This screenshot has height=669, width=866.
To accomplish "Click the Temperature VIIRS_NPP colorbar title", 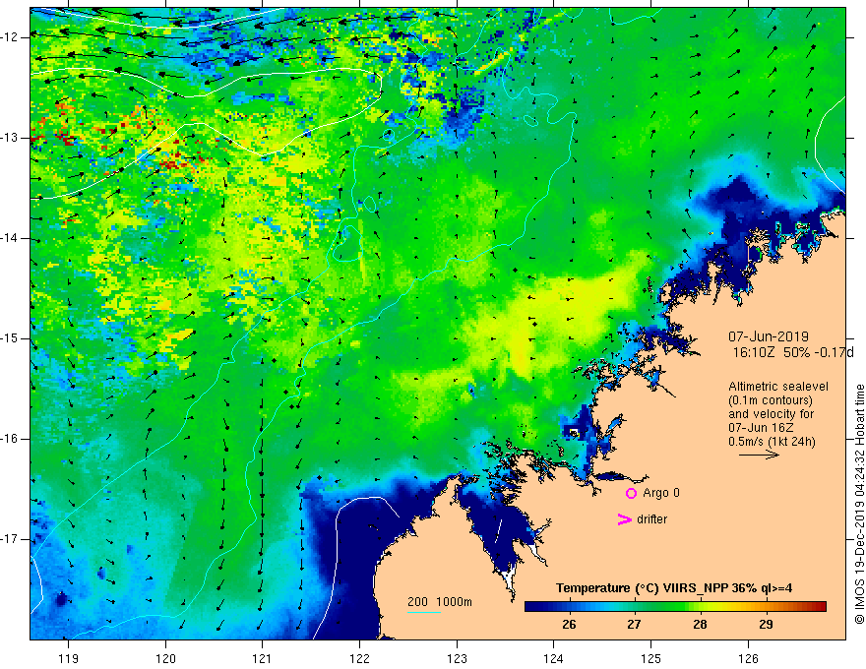I will click(x=674, y=588).
